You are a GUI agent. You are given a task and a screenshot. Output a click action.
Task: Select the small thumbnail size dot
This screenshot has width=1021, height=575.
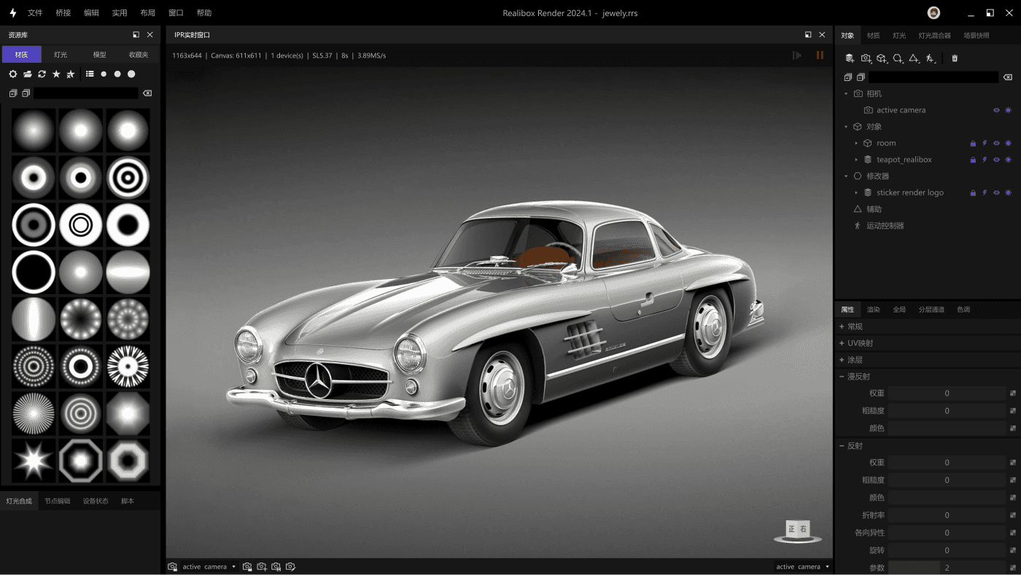[104, 74]
